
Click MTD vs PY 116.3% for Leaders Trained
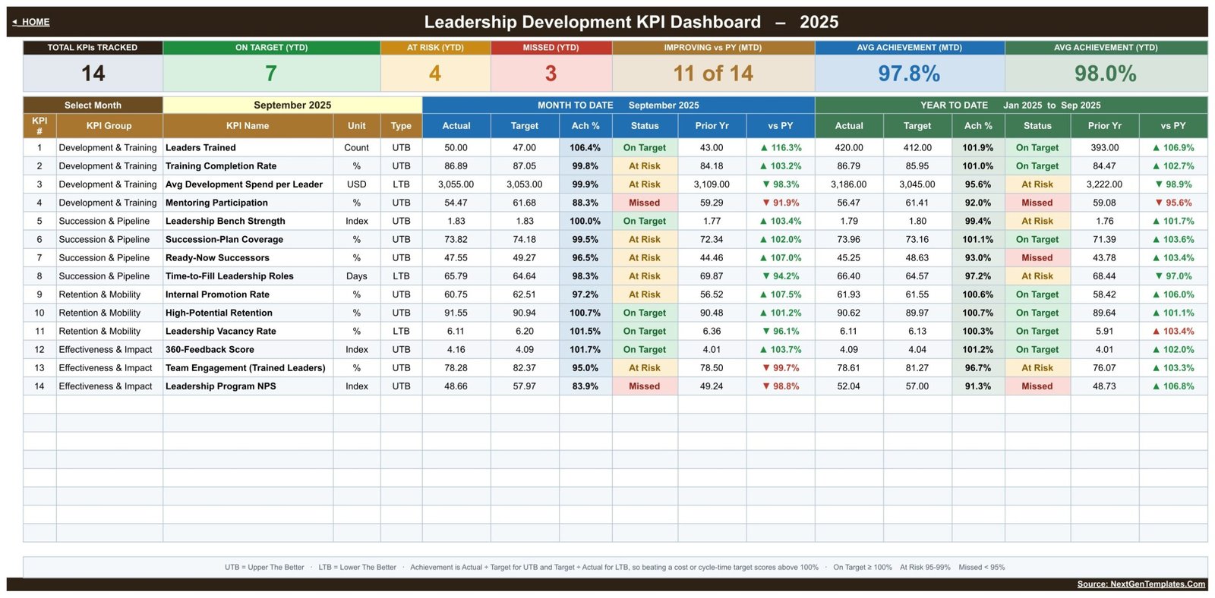tap(781, 148)
